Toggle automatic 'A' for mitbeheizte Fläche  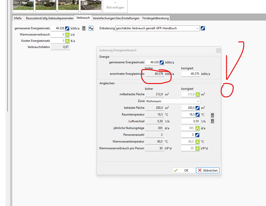[198, 94]
